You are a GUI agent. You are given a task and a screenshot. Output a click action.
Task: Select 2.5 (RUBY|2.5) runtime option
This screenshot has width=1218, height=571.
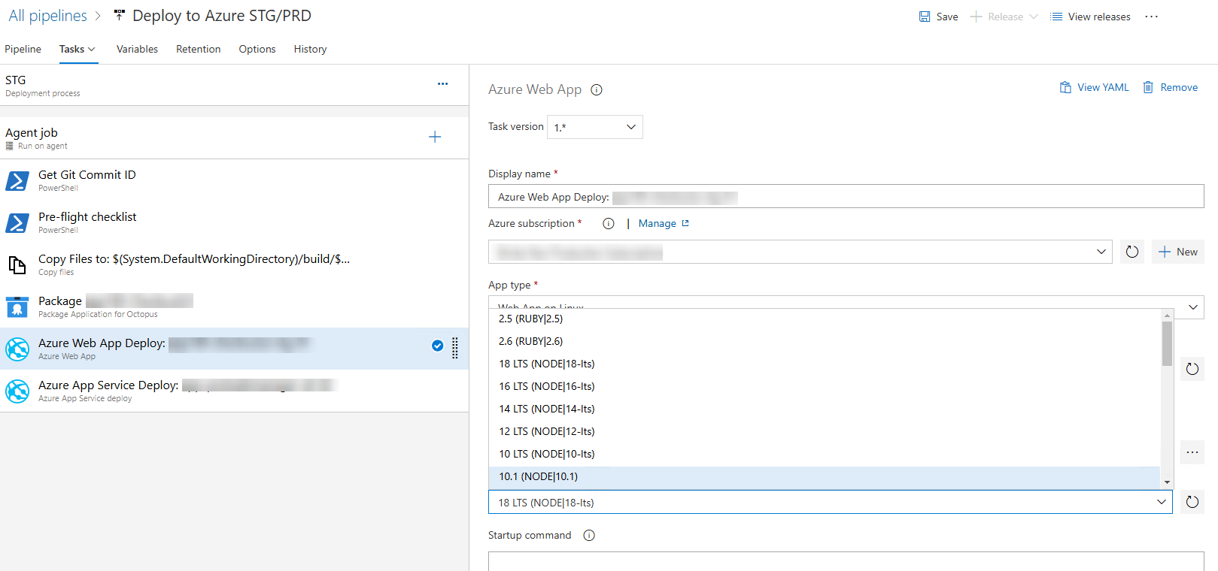[x=825, y=319]
